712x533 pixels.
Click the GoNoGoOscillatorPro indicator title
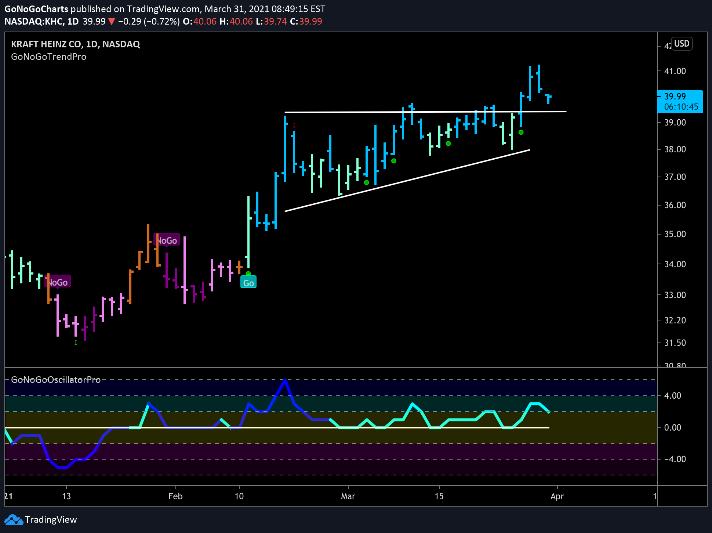click(56, 380)
